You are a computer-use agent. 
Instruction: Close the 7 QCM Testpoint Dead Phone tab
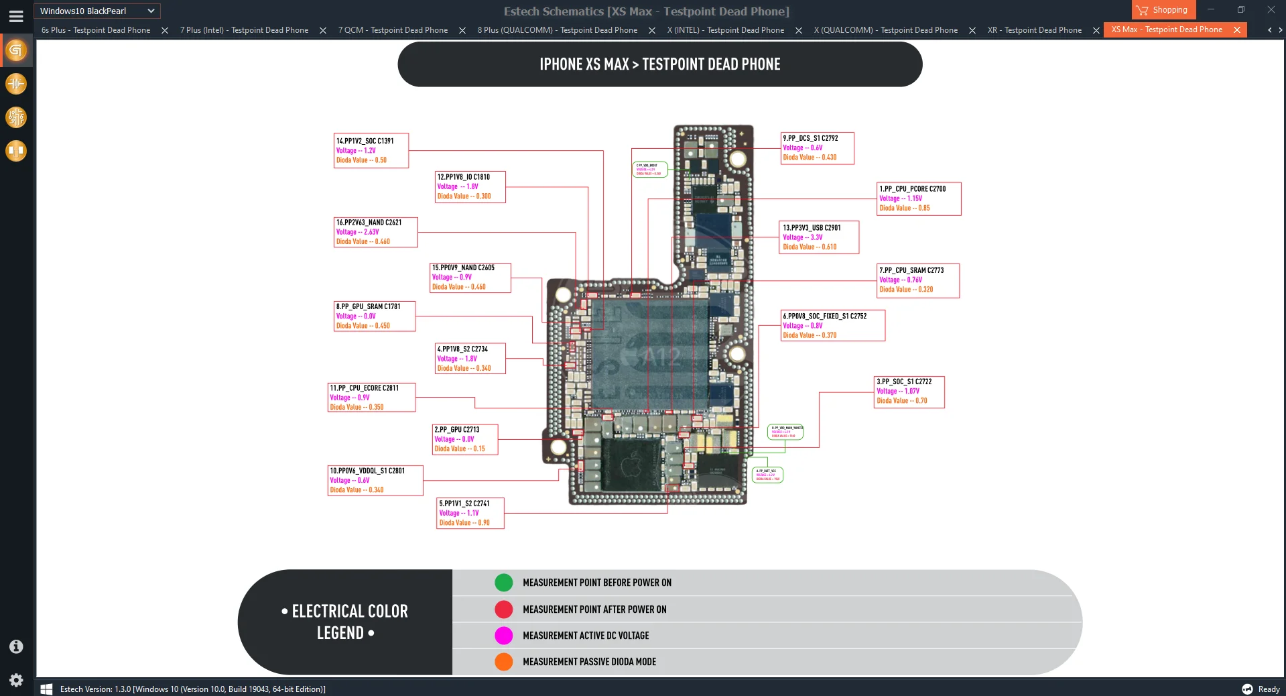[462, 31]
